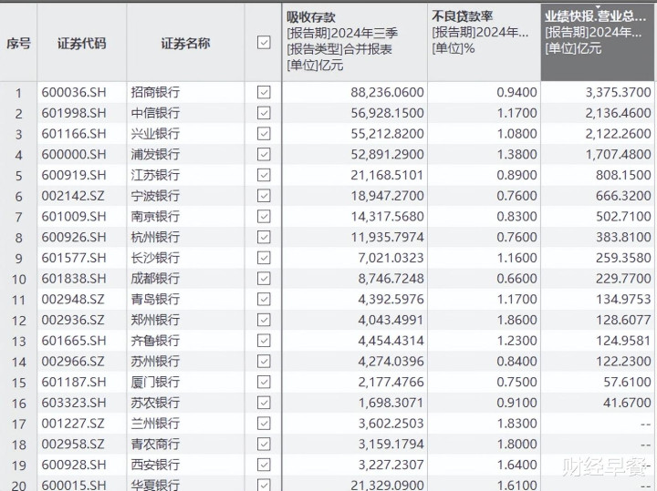Uncheck the 江苏银行 row checkbox
657x491 pixels.
264,175
